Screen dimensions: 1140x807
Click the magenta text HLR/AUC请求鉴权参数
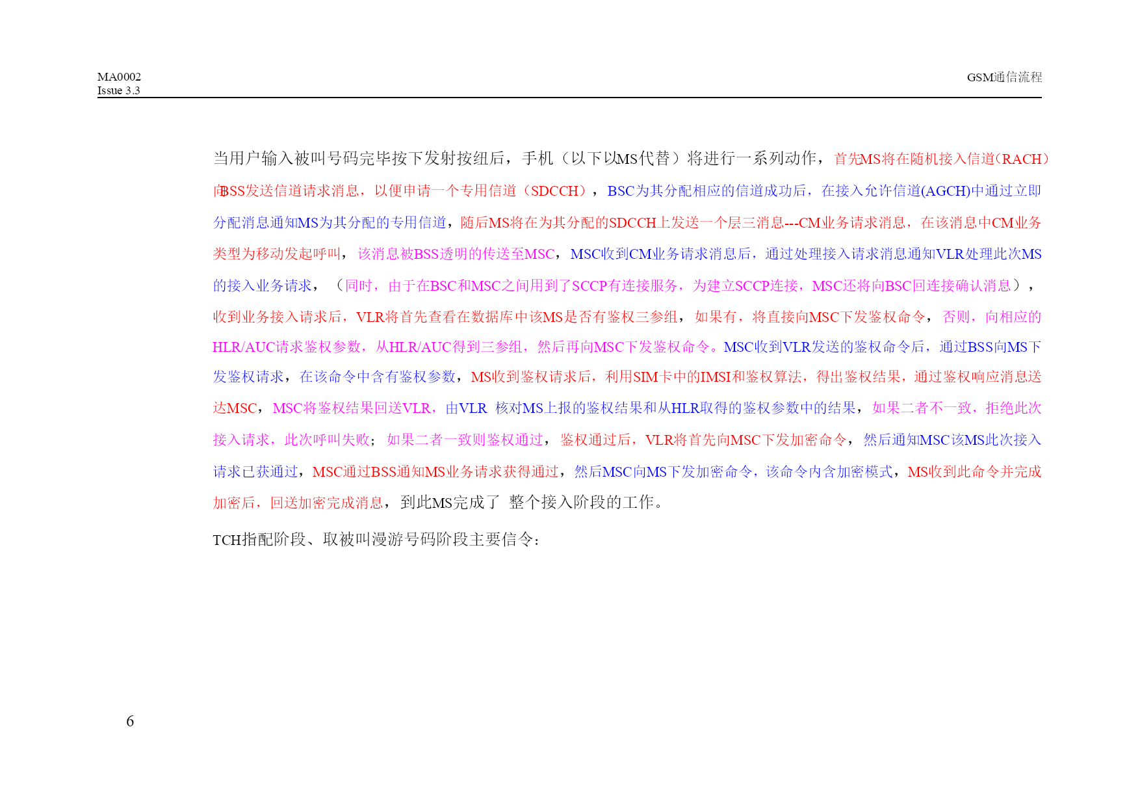click(x=287, y=347)
